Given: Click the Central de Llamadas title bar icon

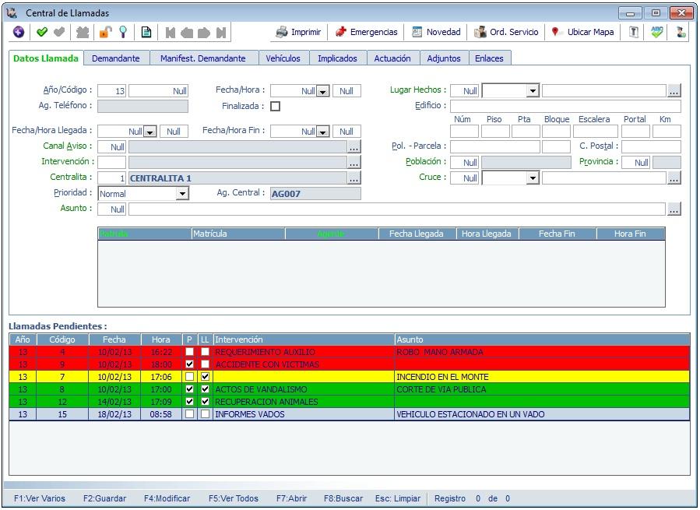Looking at the screenshot, I should point(12,13).
